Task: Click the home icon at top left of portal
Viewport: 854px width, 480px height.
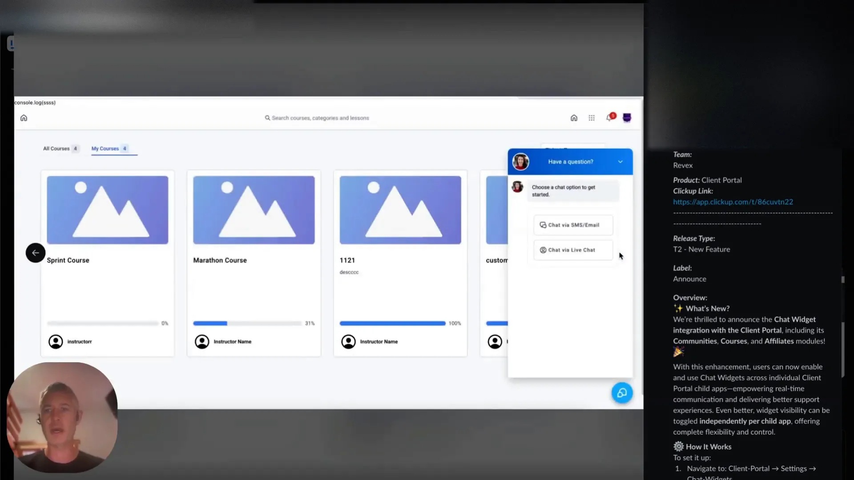Action: [24, 118]
